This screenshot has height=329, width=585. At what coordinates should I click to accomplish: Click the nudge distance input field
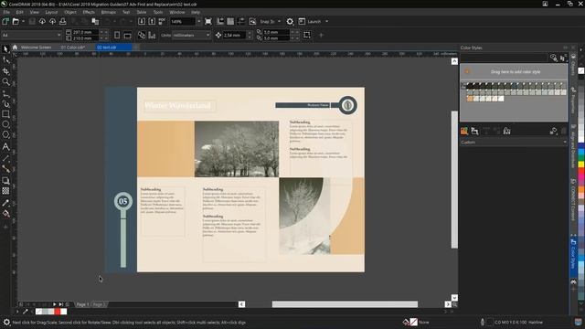click(x=234, y=35)
